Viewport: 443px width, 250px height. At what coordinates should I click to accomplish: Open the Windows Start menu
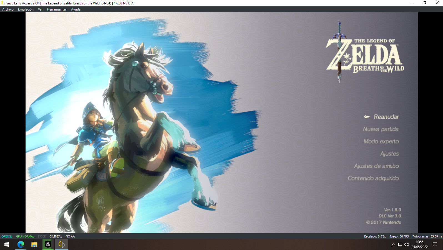tap(7, 244)
